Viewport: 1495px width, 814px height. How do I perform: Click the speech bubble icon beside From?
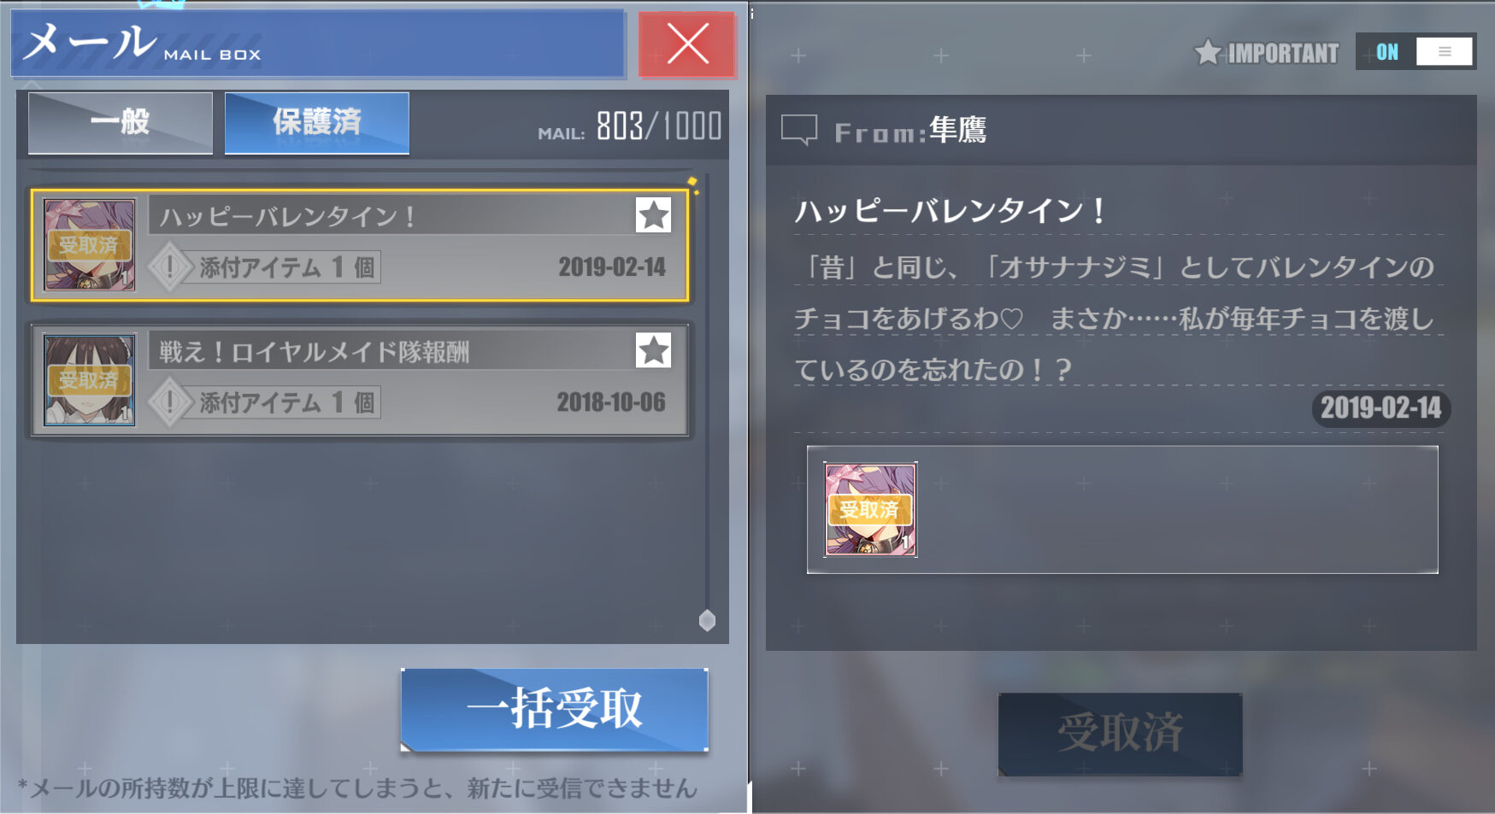tap(799, 131)
